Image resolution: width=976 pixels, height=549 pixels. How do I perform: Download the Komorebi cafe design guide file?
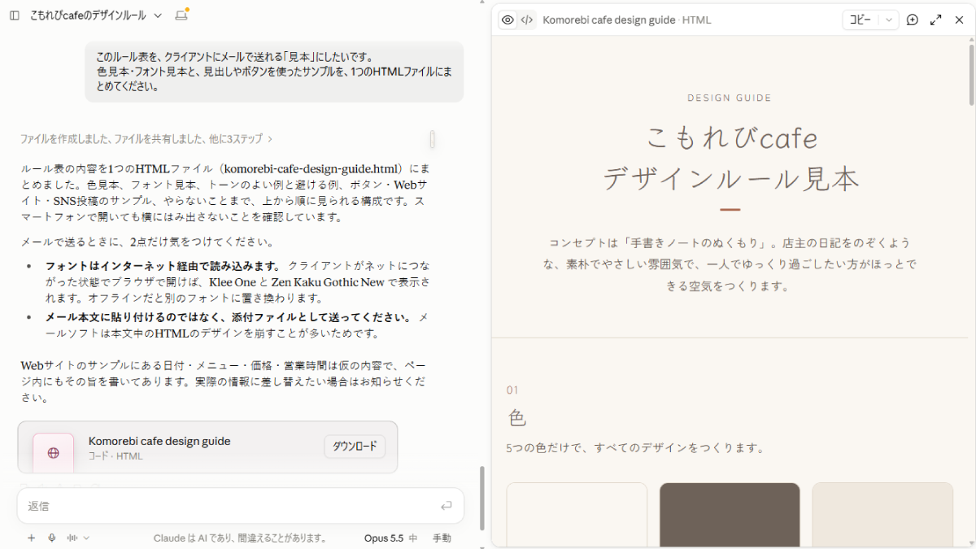(355, 447)
